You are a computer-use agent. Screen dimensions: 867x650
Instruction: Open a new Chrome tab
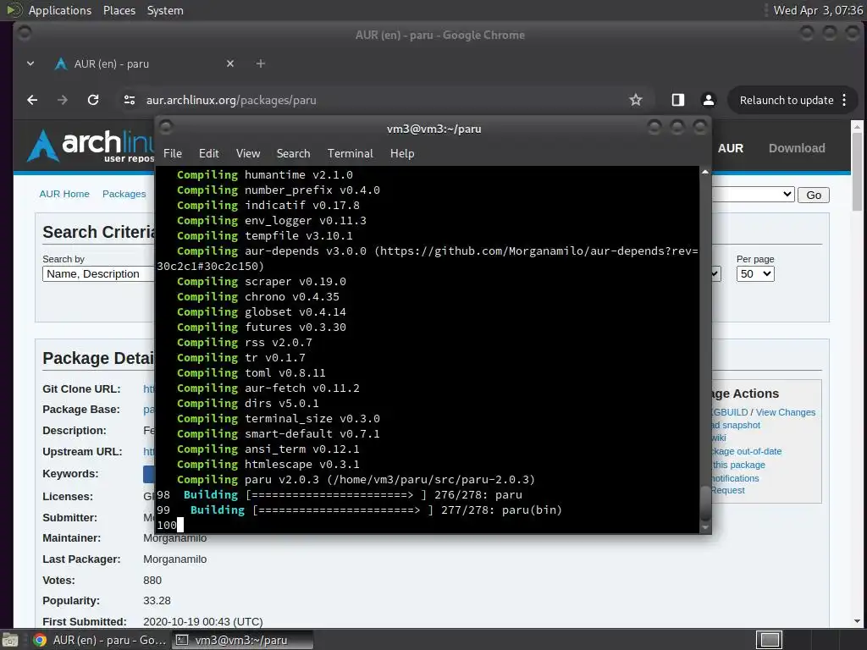261,64
